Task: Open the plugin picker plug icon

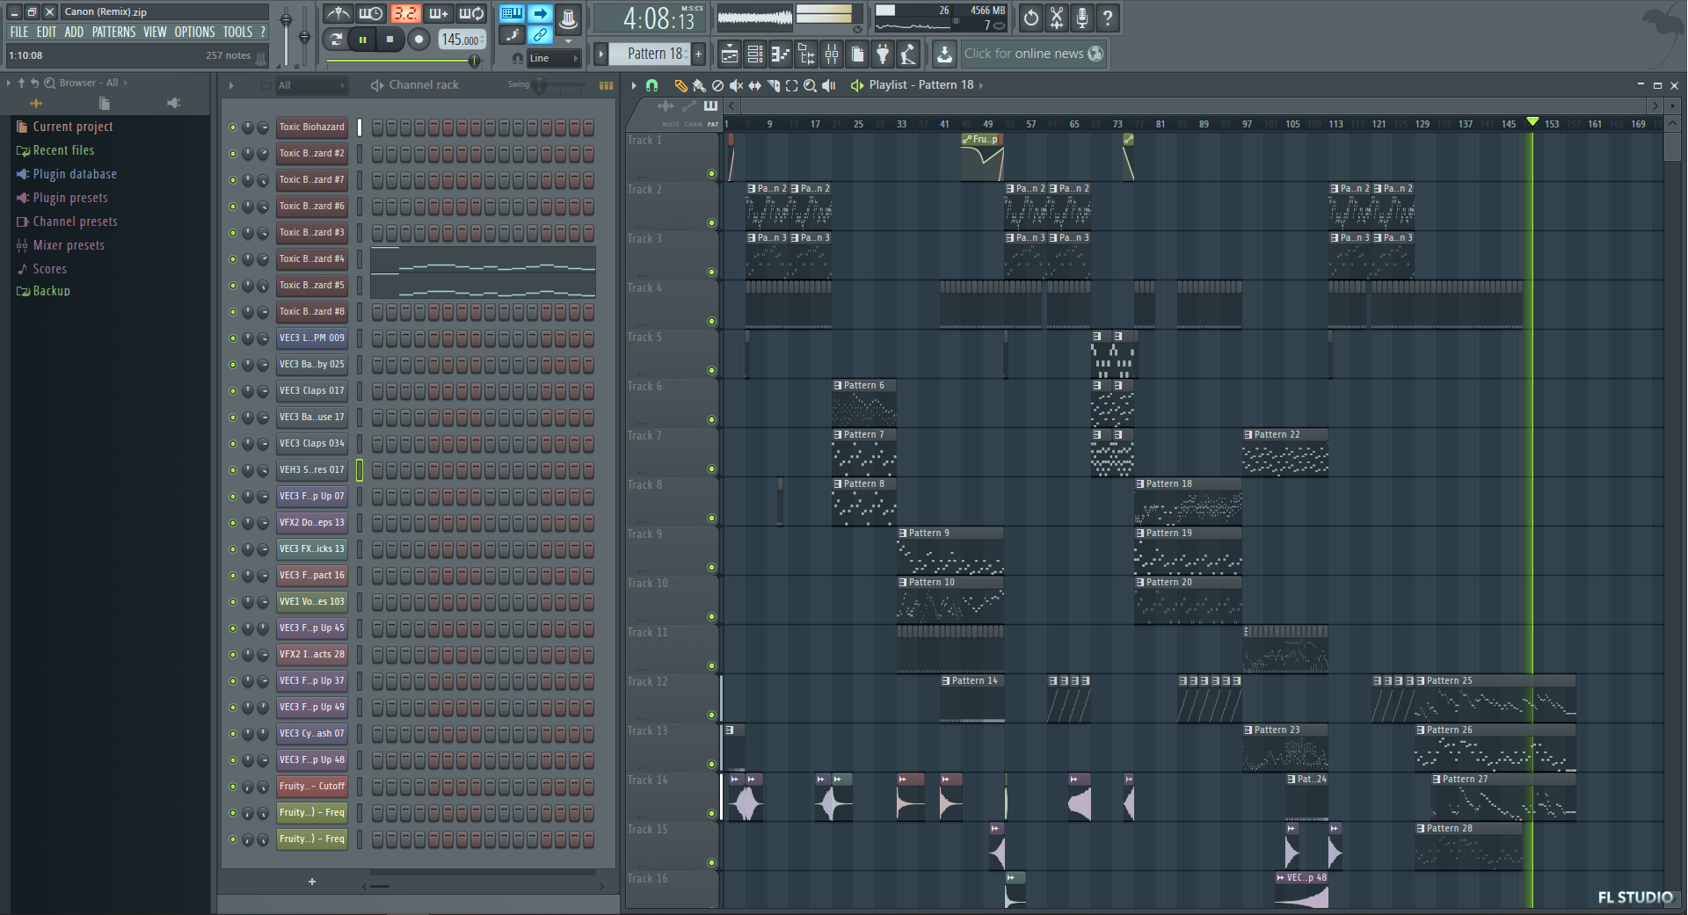Action: click(883, 54)
